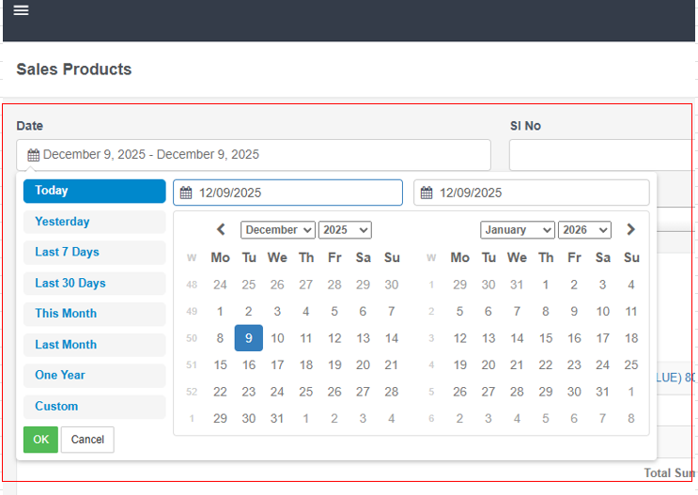Choose the Yesterday range option

[x=94, y=222]
